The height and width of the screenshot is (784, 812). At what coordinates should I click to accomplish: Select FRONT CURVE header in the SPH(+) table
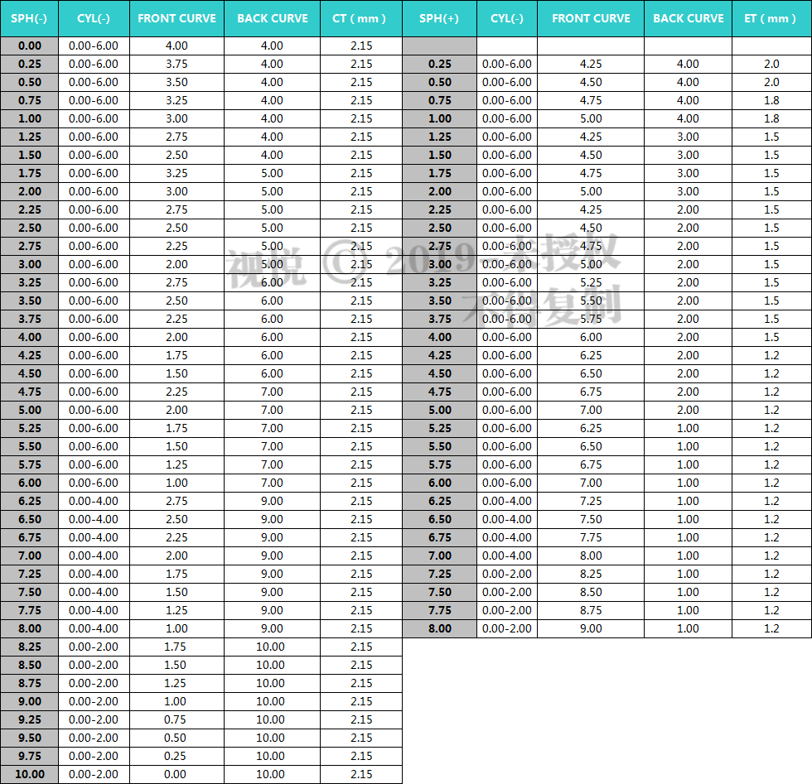(x=591, y=19)
